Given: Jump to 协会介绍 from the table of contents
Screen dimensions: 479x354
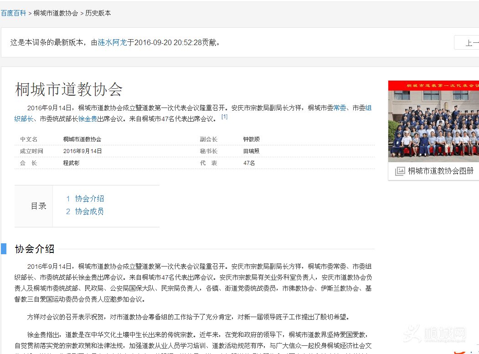Looking at the screenshot, I should tap(89, 199).
